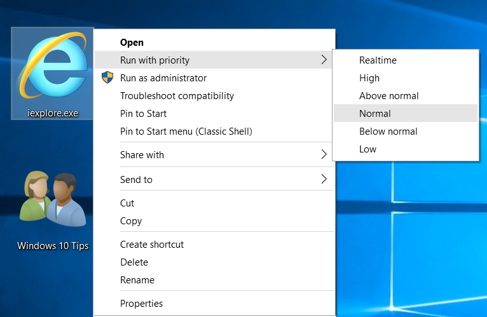Choose Rename from the context menu
This screenshot has width=487, height=317.
point(214,280)
